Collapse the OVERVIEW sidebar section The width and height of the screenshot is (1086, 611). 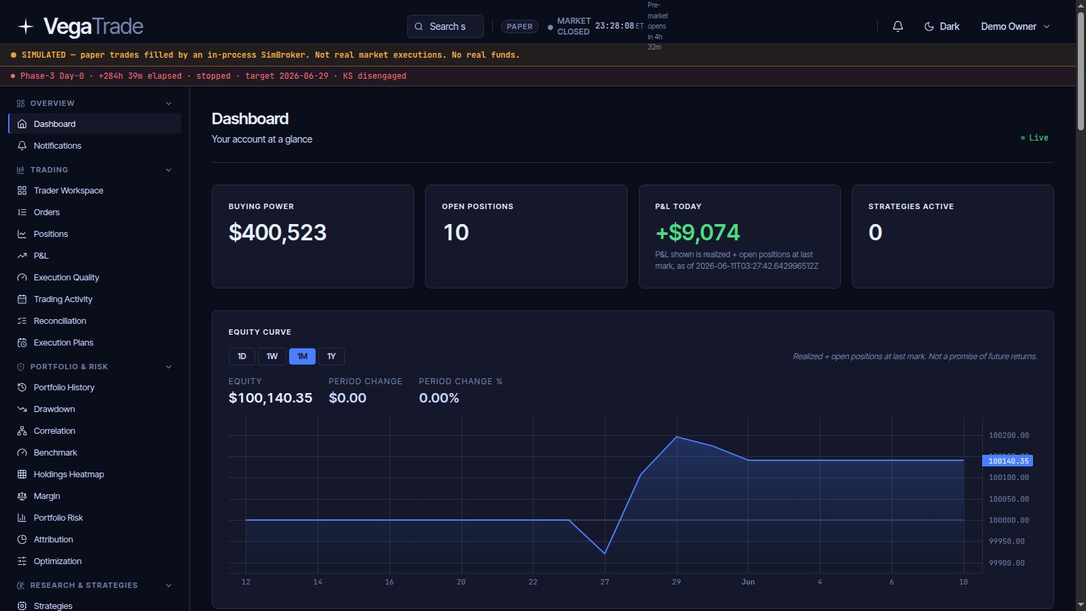169,103
